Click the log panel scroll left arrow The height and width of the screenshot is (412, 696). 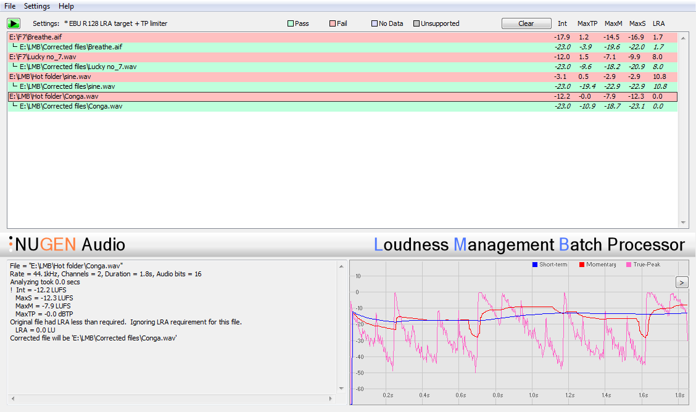pyautogui.click(x=13, y=398)
